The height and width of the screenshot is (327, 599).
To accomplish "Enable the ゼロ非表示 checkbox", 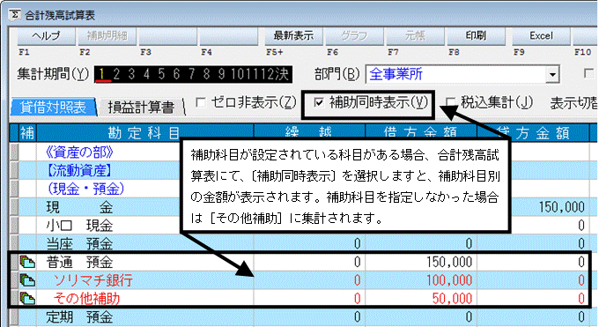I will [x=201, y=102].
